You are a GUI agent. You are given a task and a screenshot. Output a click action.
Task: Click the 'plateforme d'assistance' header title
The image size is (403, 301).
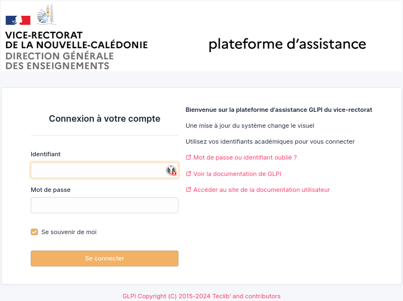[287, 44]
